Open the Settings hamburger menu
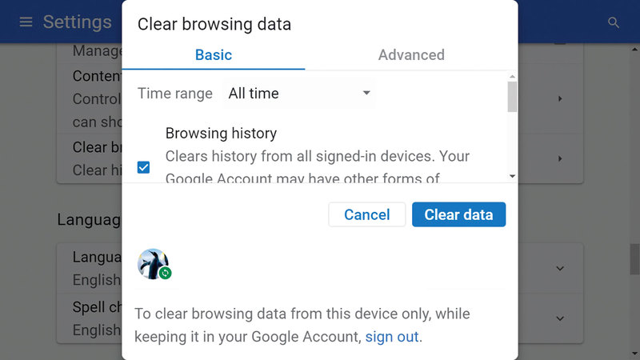Screen dimensions: 640x360 point(26,22)
